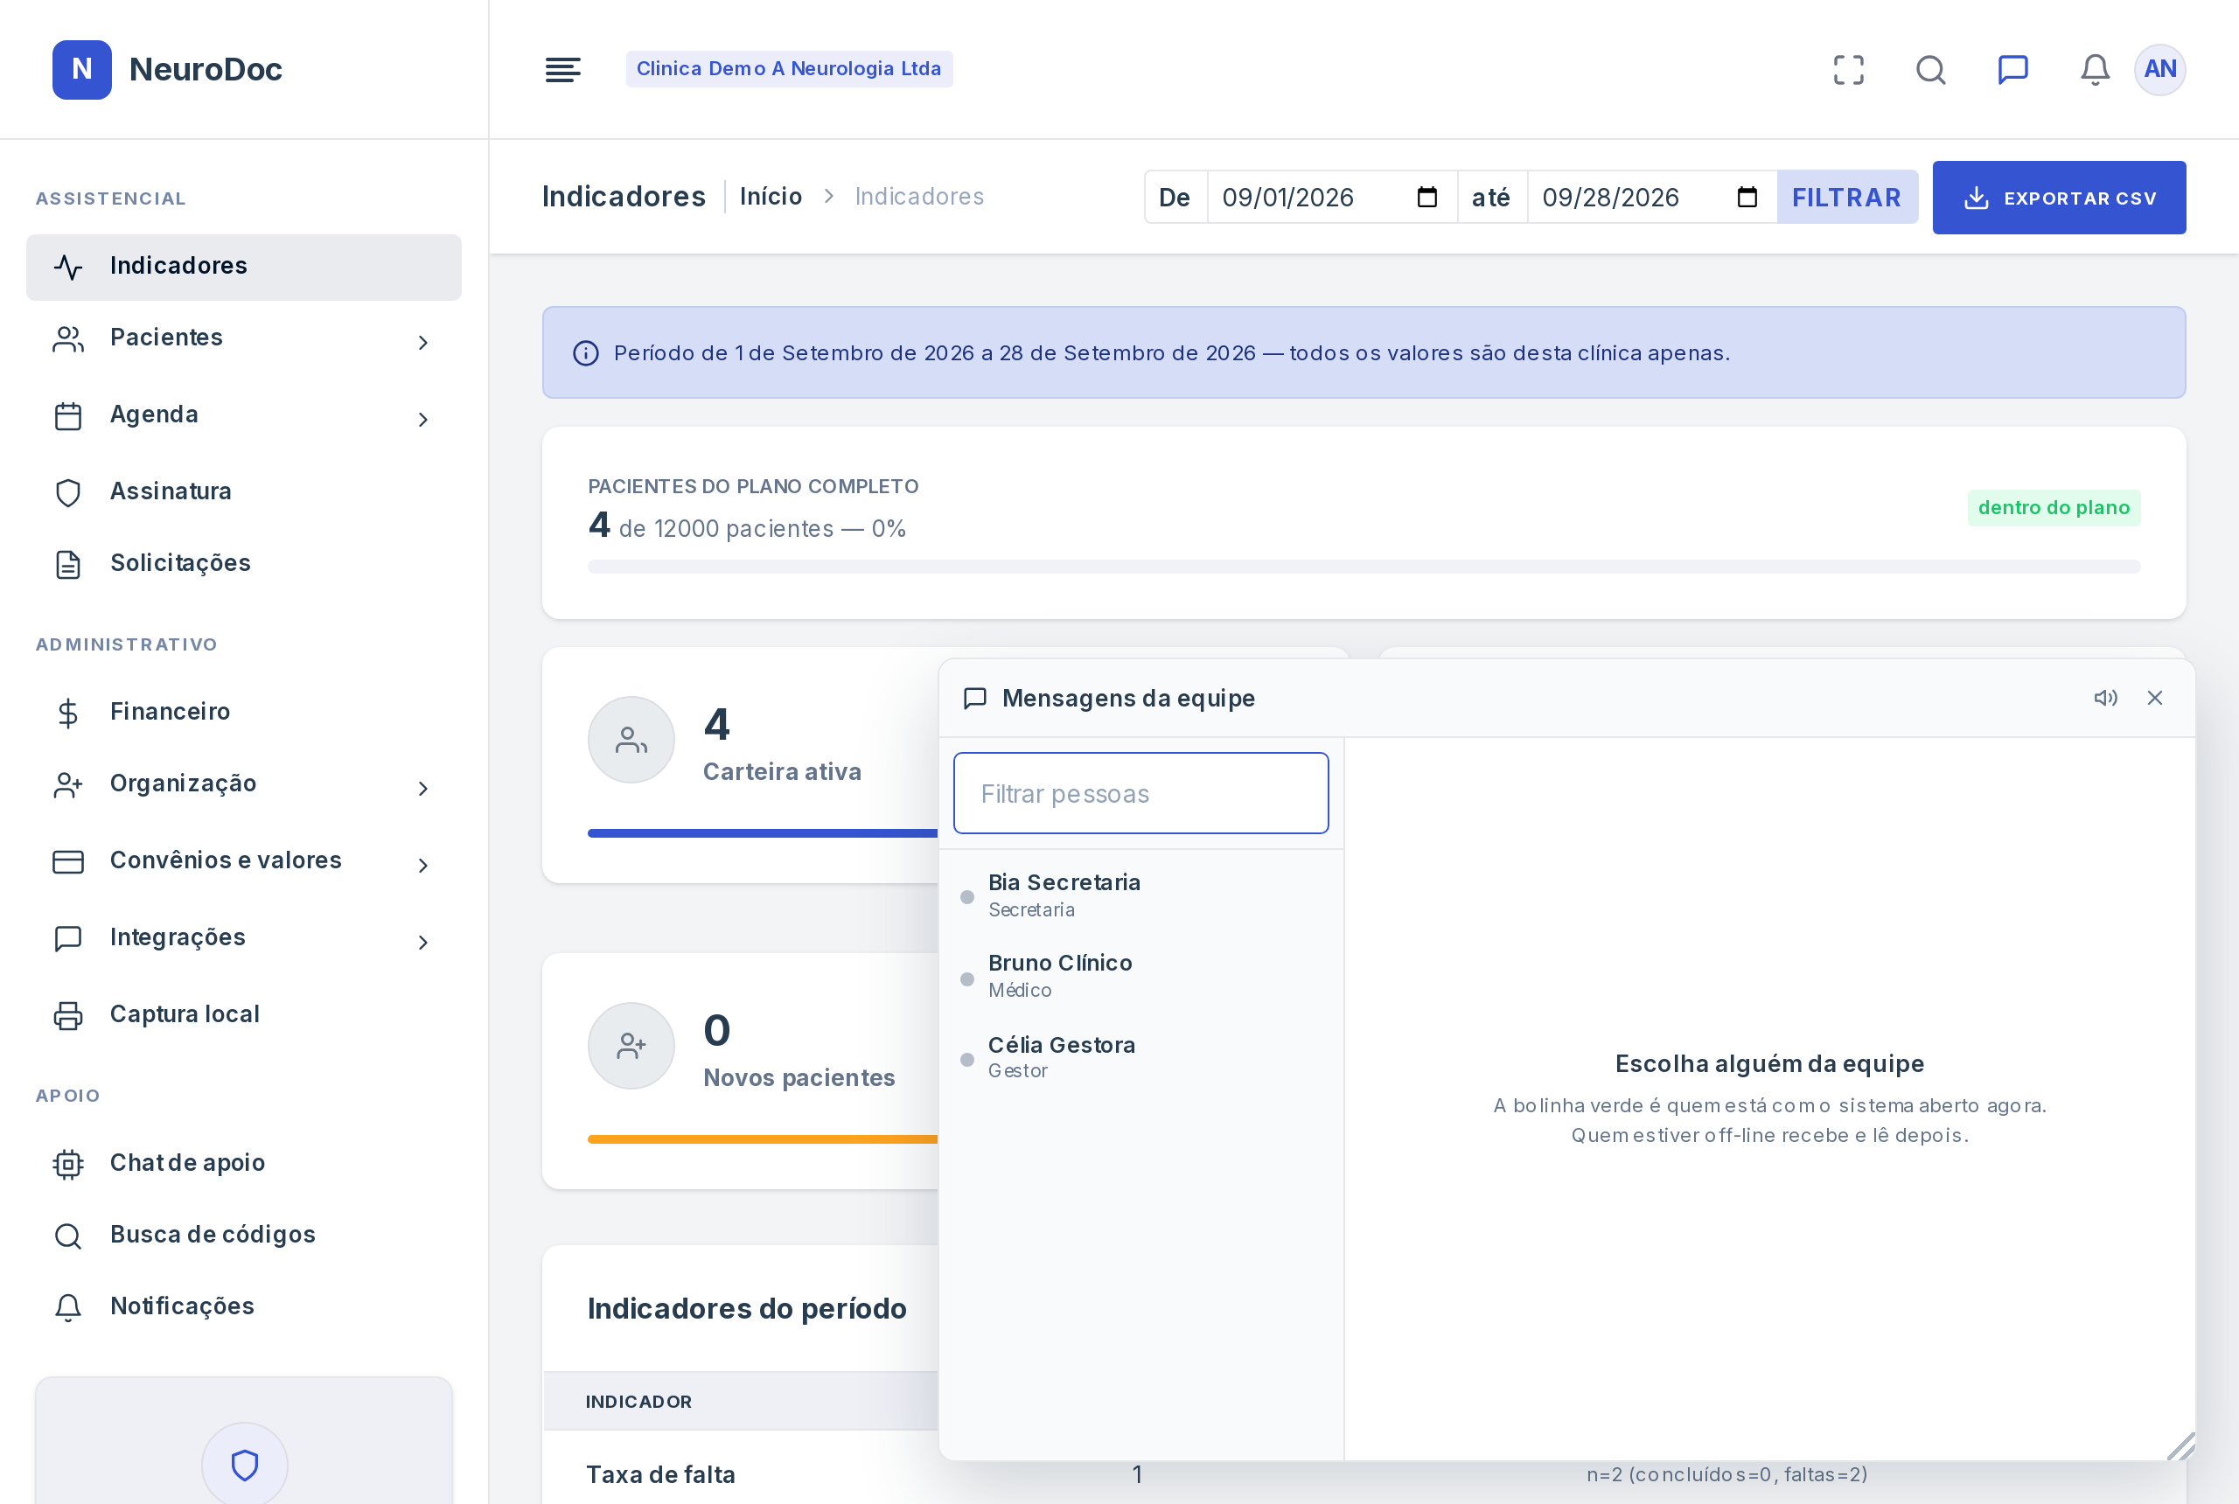Enter fullscreen mode via header icon
Image resolution: width=2239 pixels, height=1504 pixels.
point(1849,69)
